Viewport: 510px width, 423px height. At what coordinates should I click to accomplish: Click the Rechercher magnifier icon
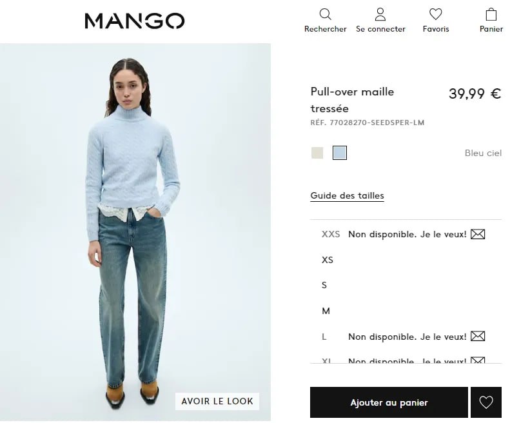tap(325, 14)
